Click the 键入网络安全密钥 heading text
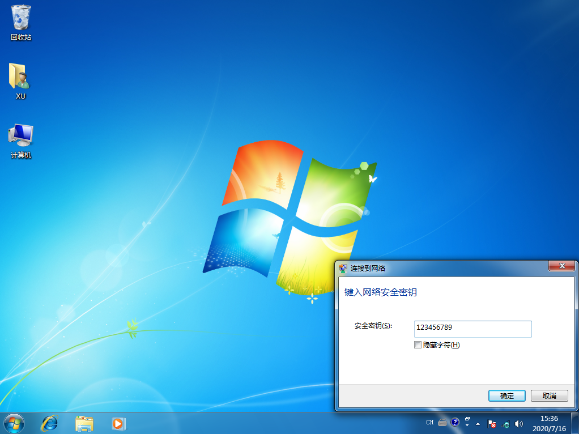 [380, 292]
